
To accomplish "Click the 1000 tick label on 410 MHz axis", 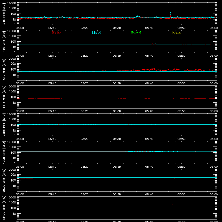I will 12,36.
